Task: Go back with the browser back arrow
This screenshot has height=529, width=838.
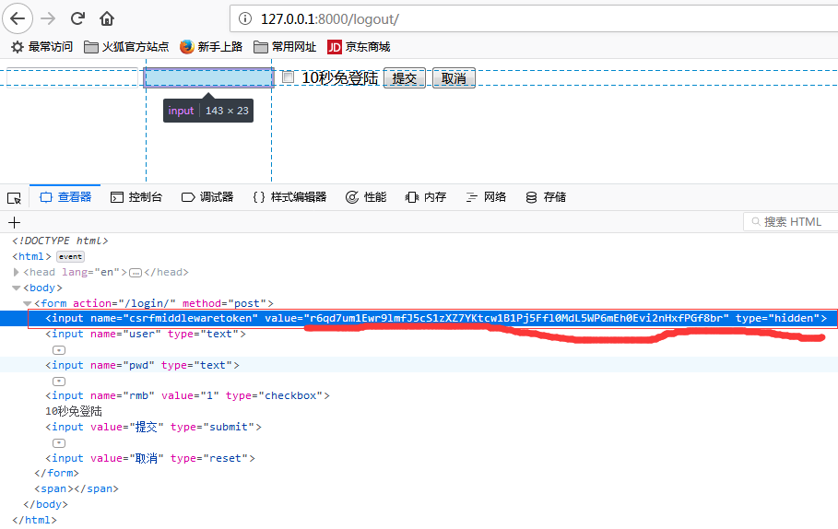Action: point(18,18)
